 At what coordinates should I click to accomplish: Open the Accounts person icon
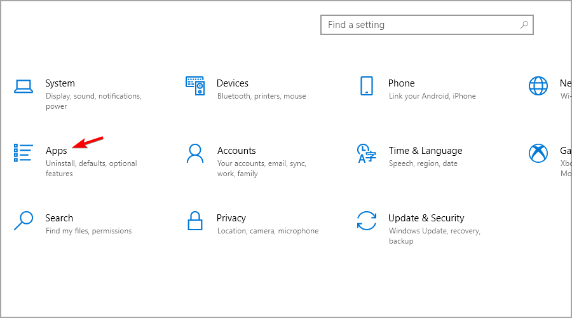(195, 153)
